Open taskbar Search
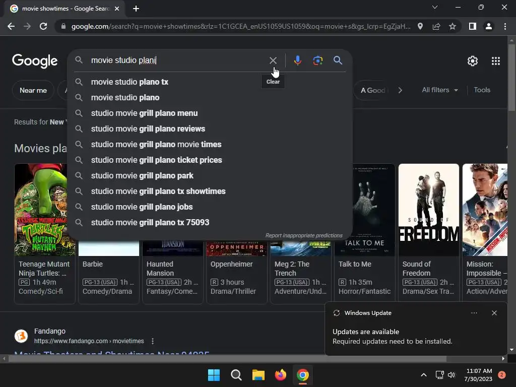Screen dimensions: 516x387 tap(236, 375)
